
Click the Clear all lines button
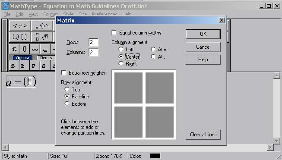click(x=203, y=135)
